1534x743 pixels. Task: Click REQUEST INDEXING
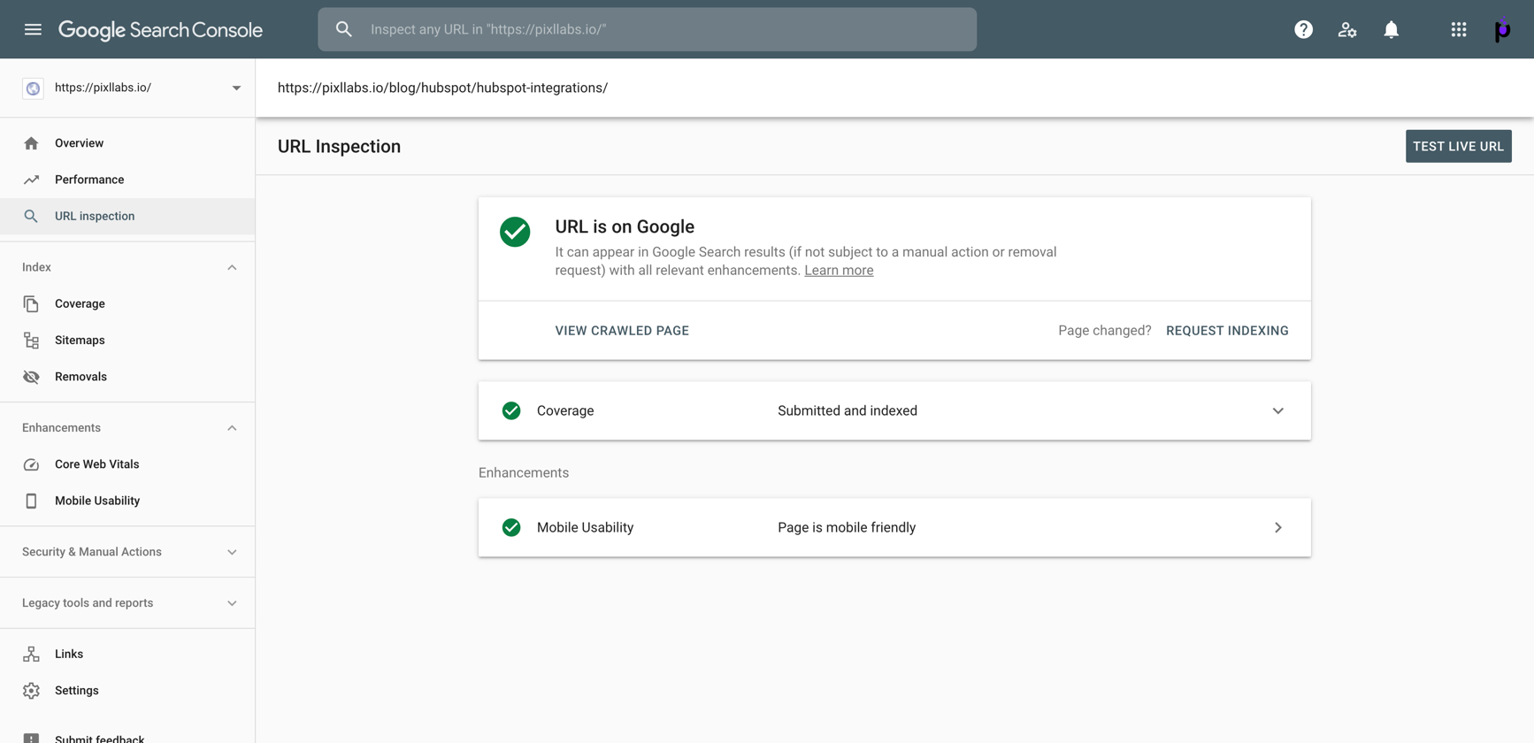click(1227, 331)
